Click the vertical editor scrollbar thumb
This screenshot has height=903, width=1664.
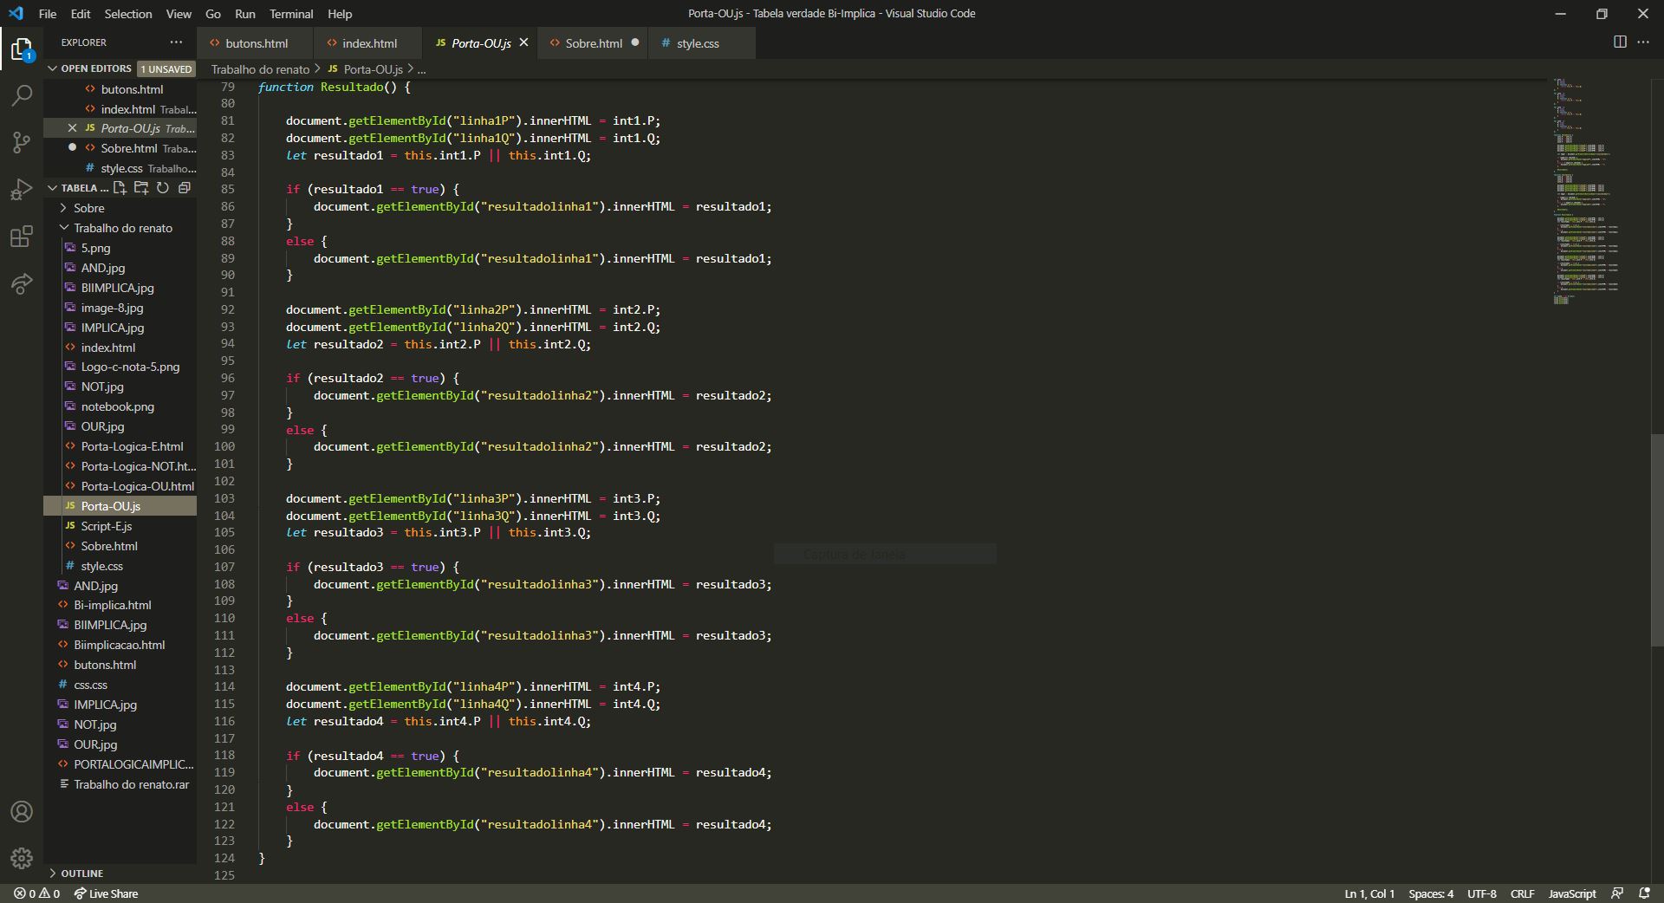(1657, 539)
